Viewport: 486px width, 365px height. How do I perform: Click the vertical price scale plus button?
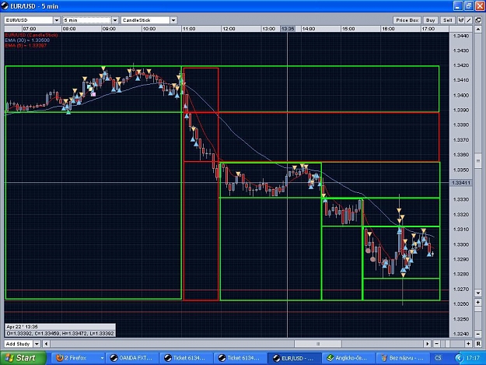click(x=478, y=302)
